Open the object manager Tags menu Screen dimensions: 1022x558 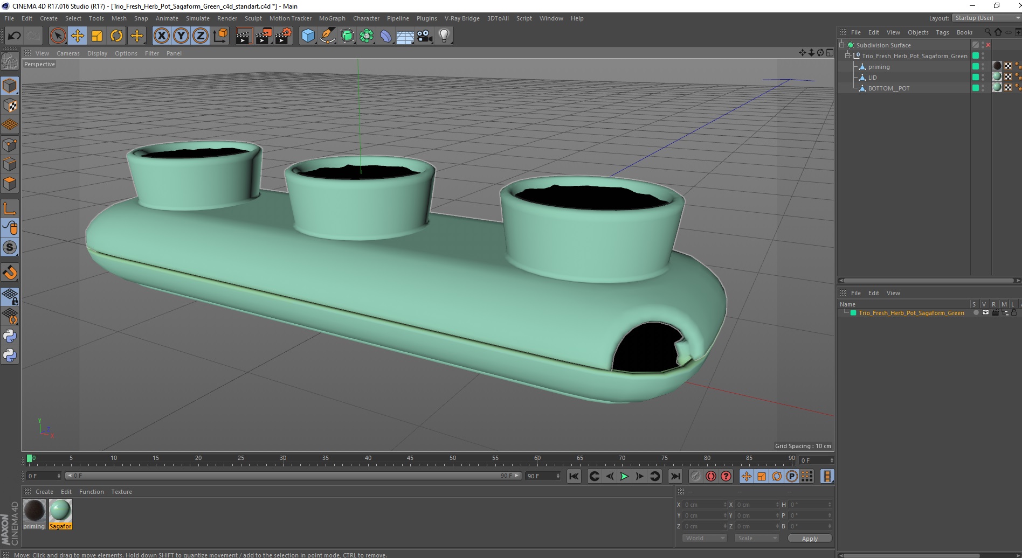tap(942, 32)
